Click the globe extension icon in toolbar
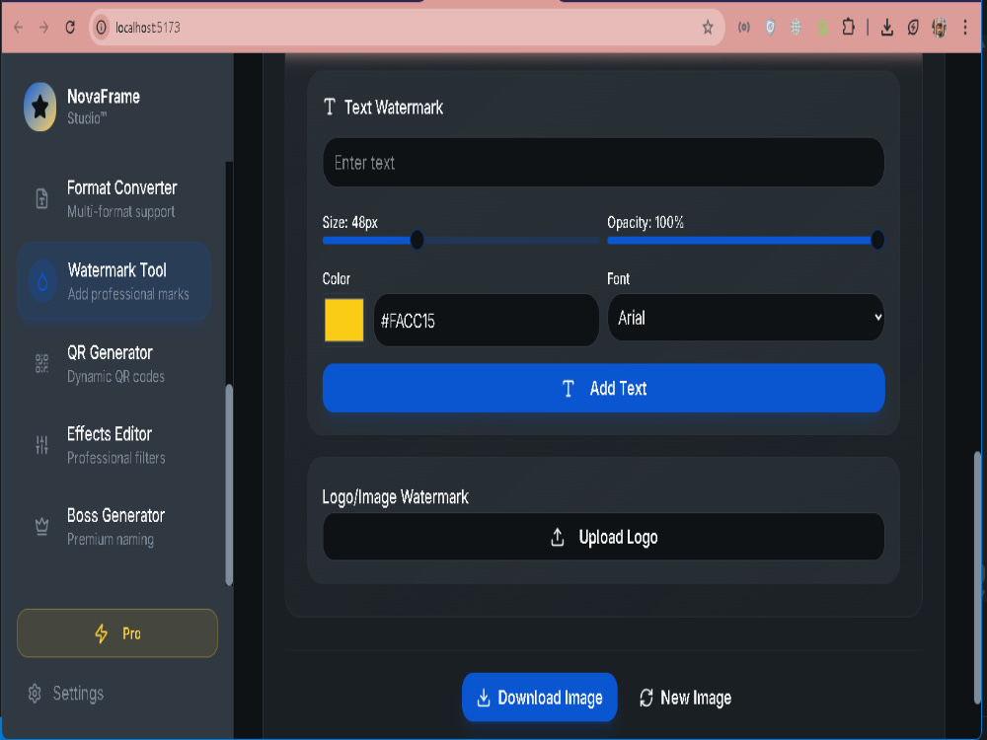This screenshot has width=987, height=740. [x=796, y=27]
